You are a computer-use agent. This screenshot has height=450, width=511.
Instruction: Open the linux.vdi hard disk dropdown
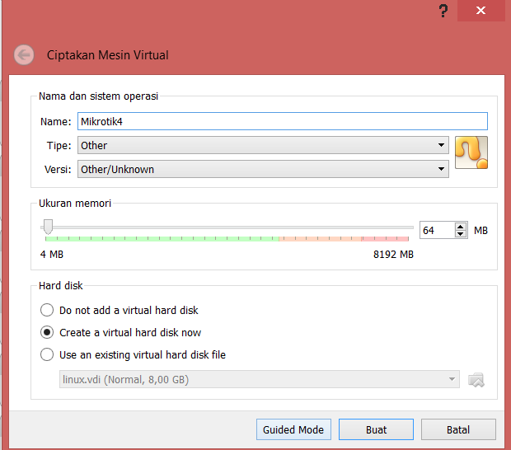tap(260, 379)
